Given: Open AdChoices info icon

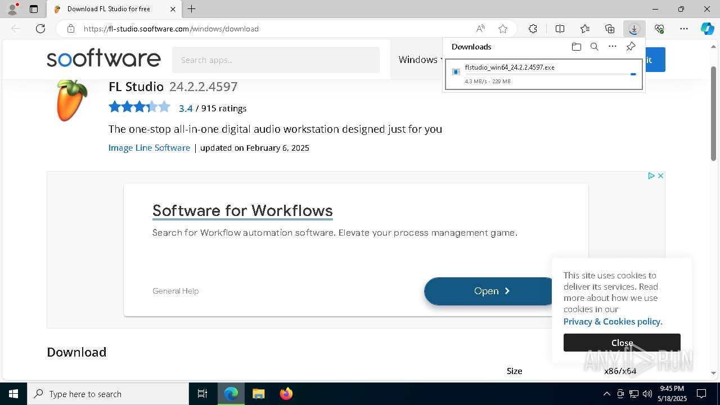Looking at the screenshot, I should click(651, 176).
